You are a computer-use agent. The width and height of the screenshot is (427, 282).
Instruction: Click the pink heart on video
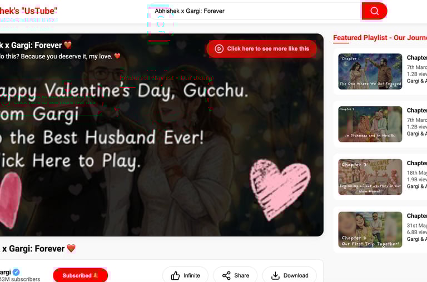[280, 189]
